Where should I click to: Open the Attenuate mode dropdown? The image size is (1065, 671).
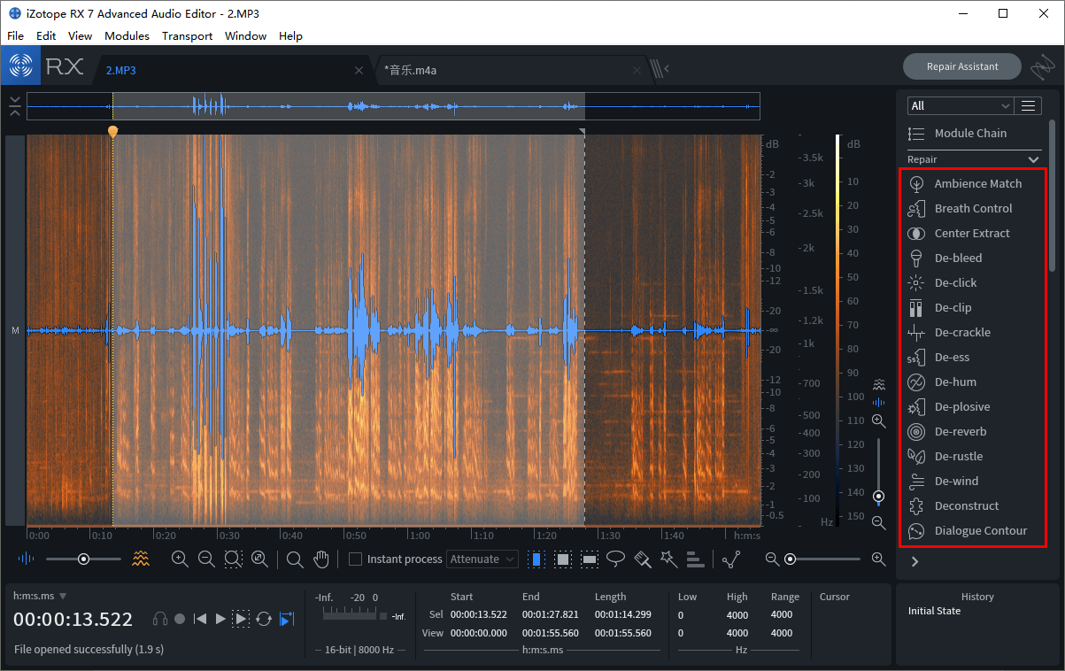(482, 559)
